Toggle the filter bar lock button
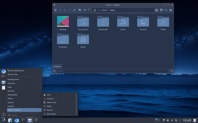198x123 pixels. pos(55,71)
